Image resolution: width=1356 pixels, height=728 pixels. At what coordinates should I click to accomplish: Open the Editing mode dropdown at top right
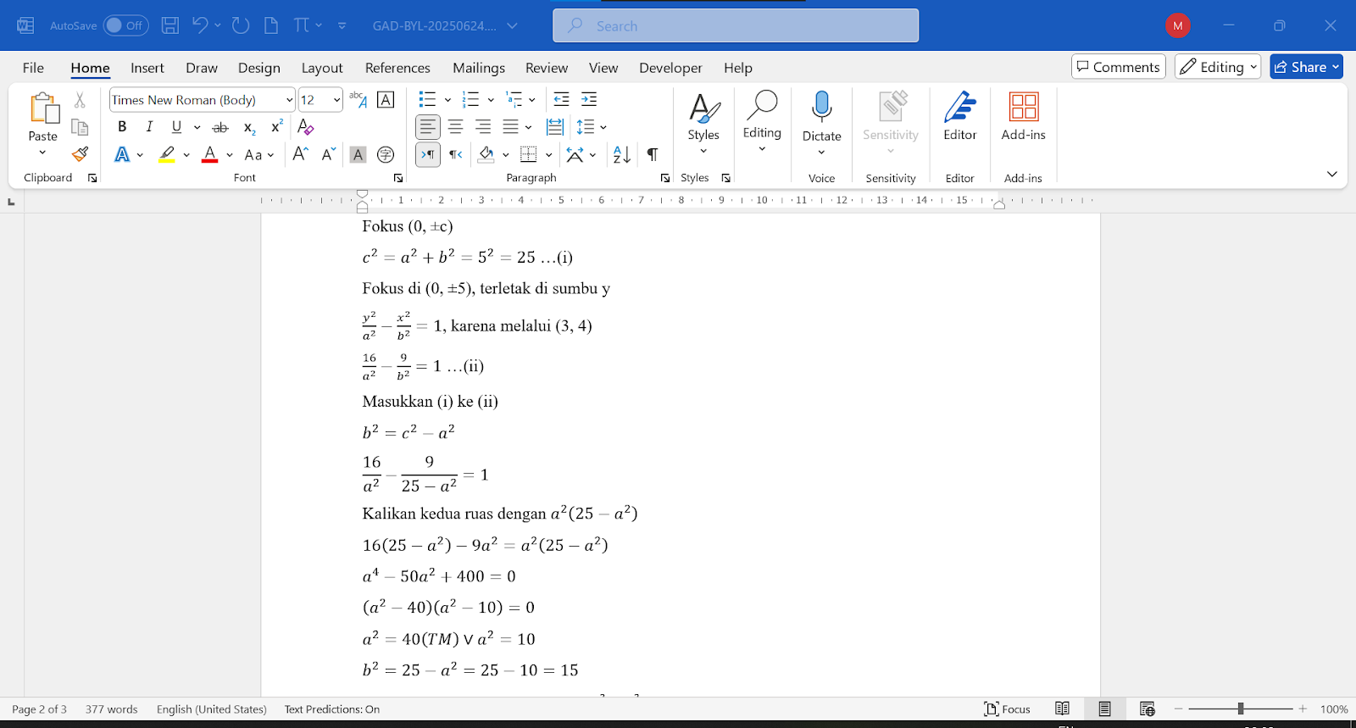point(1218,67)
